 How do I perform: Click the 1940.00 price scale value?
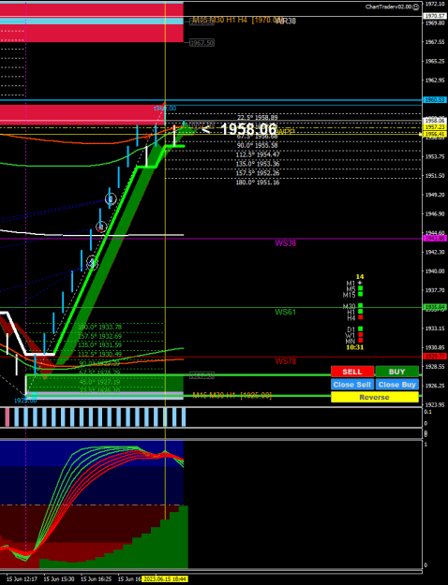click(435, 271)
